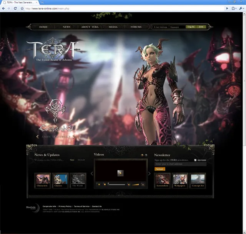The image size is (246, 234).
Task: Click the Join button
Action: click(201, 27)
